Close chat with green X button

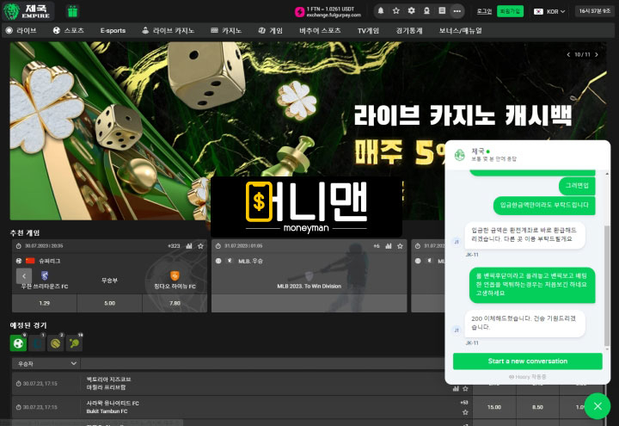[597, 405]
